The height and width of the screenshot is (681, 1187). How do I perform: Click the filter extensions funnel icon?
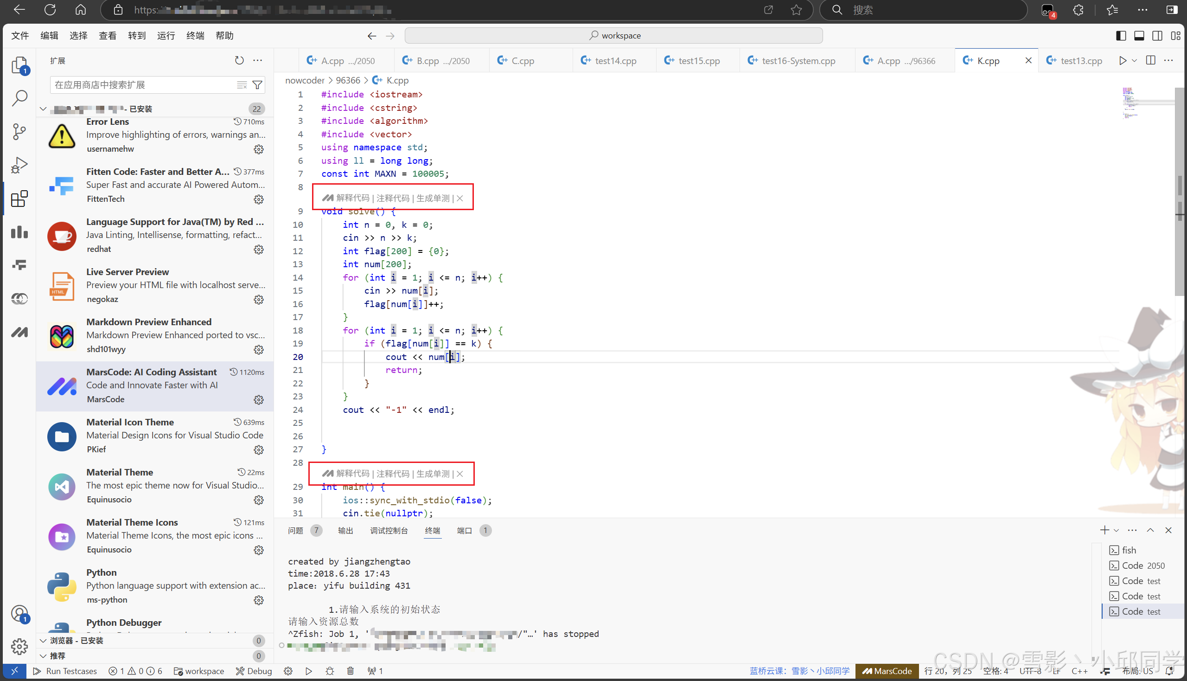(257, 84)
